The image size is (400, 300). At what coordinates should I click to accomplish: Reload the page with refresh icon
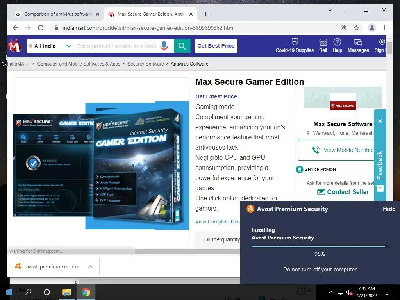point(41,28)
